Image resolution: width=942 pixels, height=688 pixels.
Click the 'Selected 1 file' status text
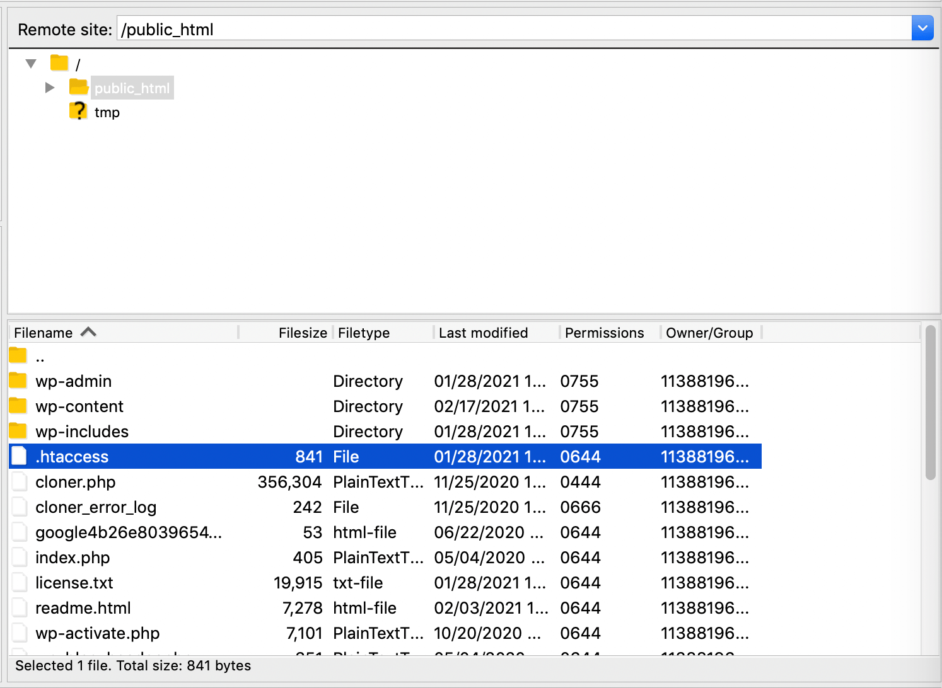(x=133, y=666)
